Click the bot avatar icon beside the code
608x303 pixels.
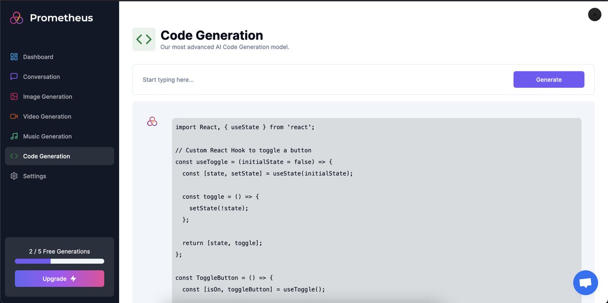(152, 122)
